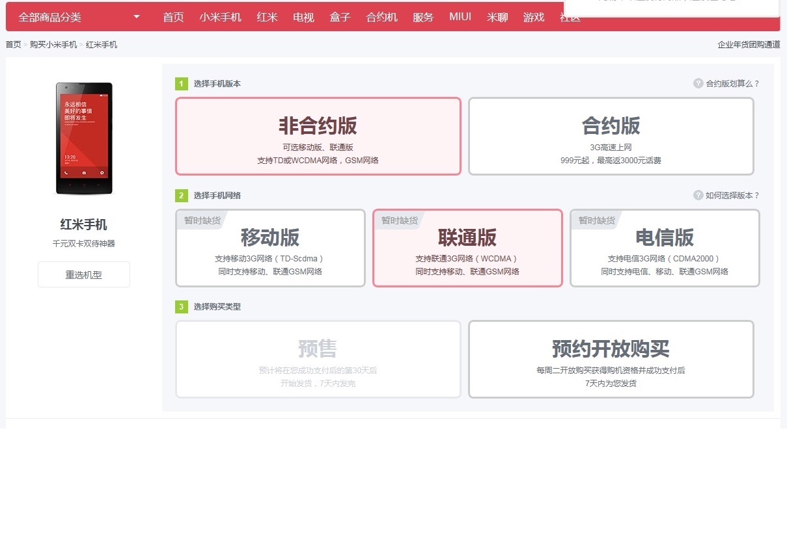Pick the 预约开放购买 purchase type card
787x541 pixels.
pos(611,359)
